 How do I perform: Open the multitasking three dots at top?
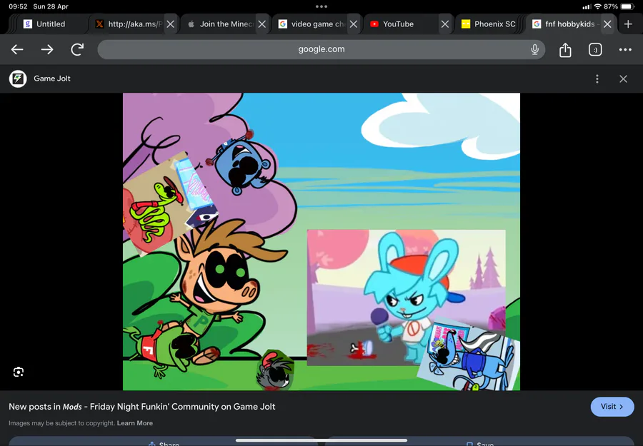321,6
